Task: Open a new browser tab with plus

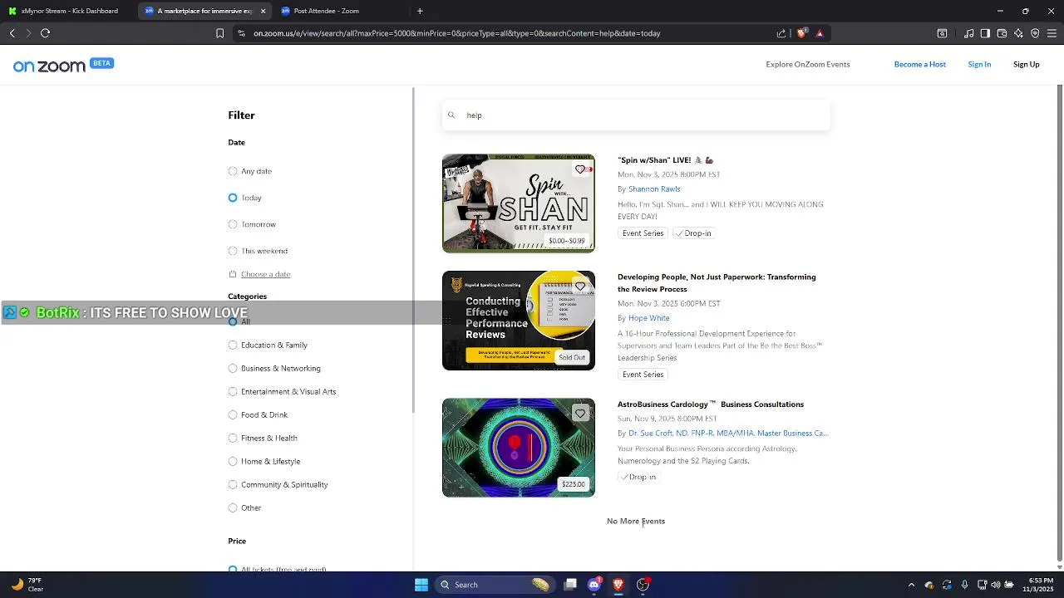Action: tap(420, 11)
